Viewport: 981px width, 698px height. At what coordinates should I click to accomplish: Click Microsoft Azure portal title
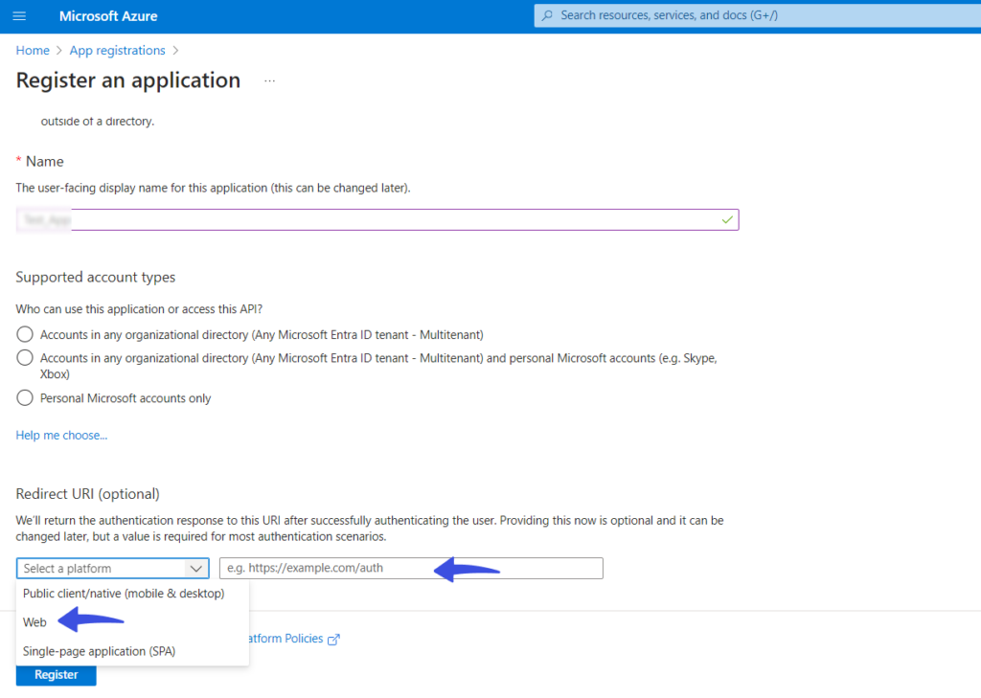tap(108, 16)
